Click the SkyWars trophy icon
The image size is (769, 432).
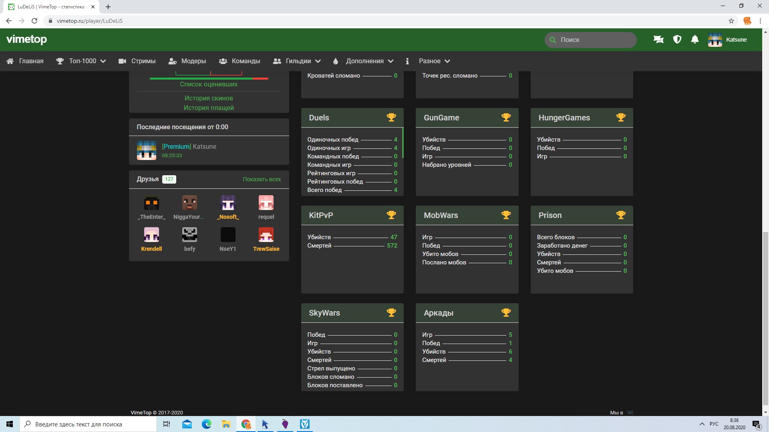(391, 312)
